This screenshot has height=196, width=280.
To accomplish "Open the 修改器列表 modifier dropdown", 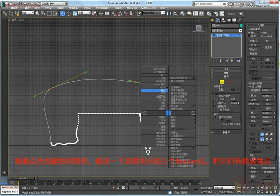I will click(227, 31).
